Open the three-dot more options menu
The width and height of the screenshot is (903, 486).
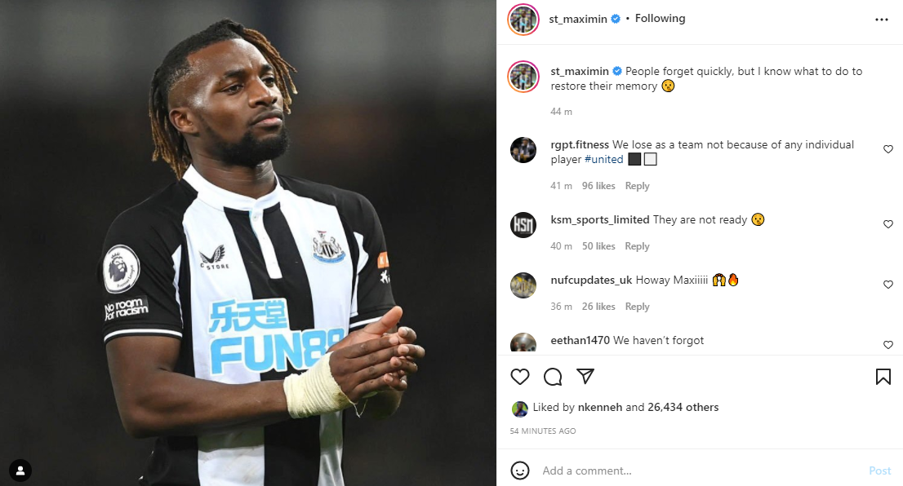point(881,20)
